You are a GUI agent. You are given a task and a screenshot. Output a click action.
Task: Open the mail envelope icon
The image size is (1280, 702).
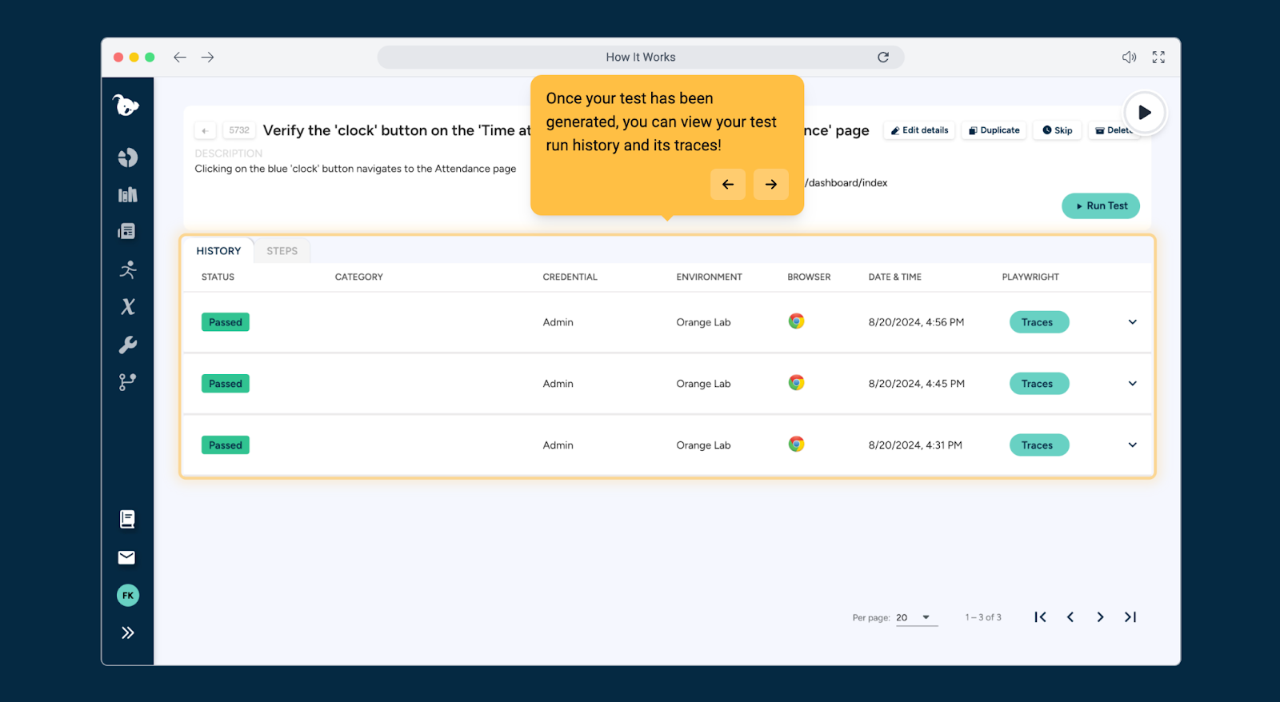coord(127,557)
